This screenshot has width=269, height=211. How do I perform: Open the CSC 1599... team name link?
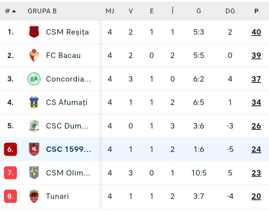(69, 149)
